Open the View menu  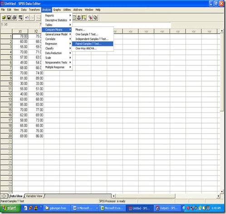(16, 10)
